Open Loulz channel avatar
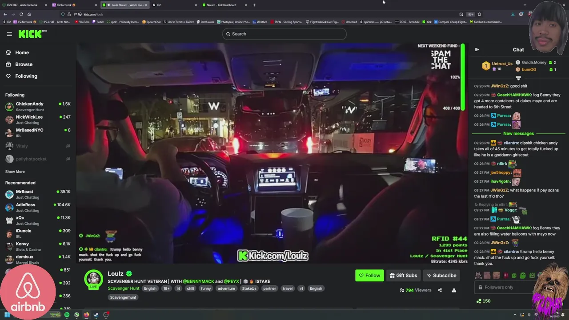 [x=93, y=279]
